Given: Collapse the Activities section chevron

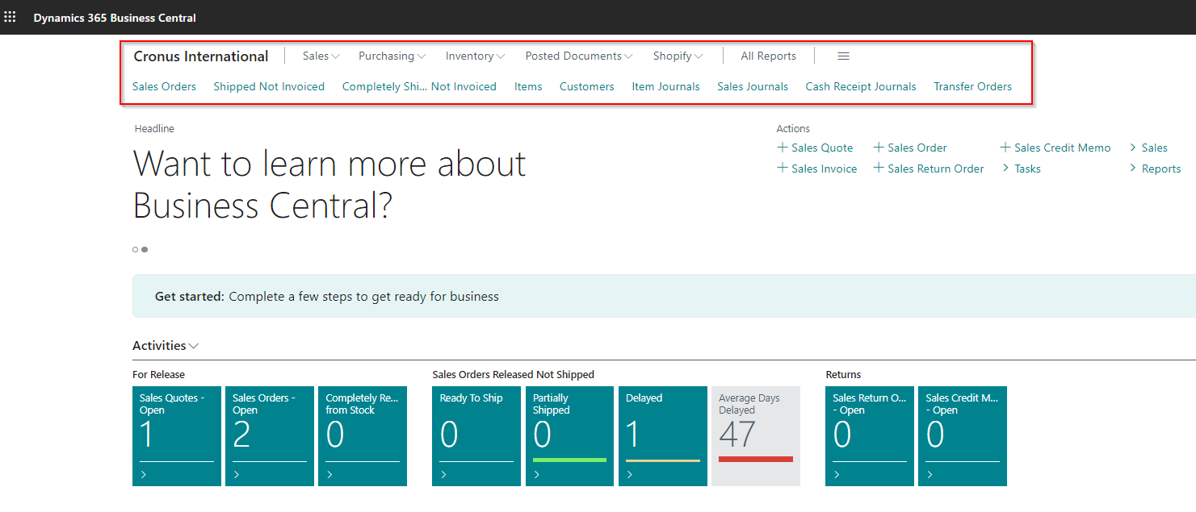Looking at the screenshot, I should 194,346.
